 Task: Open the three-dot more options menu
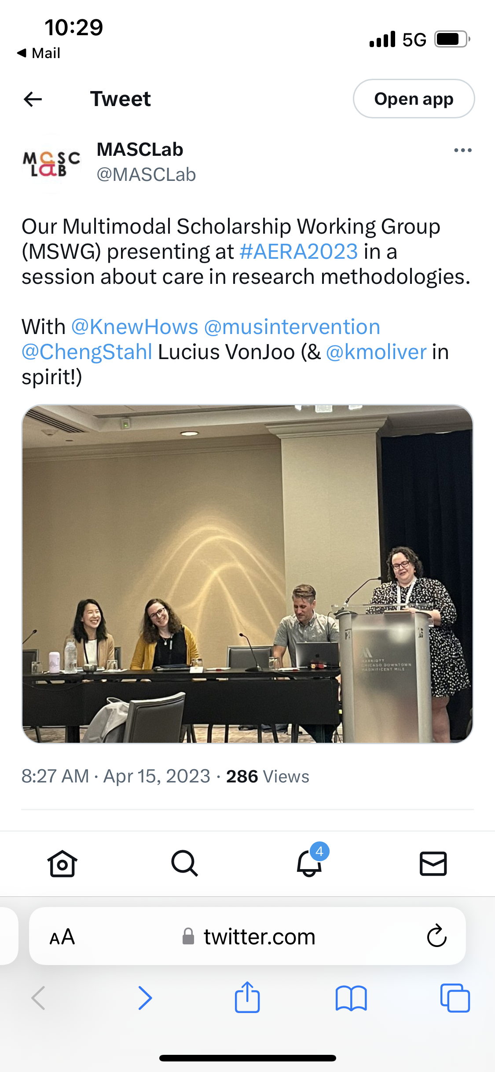(x=463, y=151)
